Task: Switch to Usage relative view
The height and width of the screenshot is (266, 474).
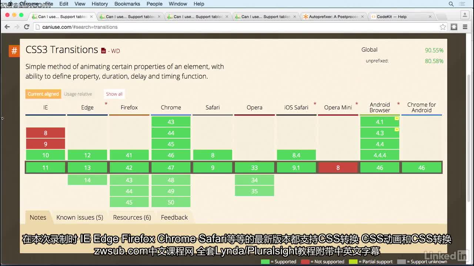Action: (x=78, y=94)
